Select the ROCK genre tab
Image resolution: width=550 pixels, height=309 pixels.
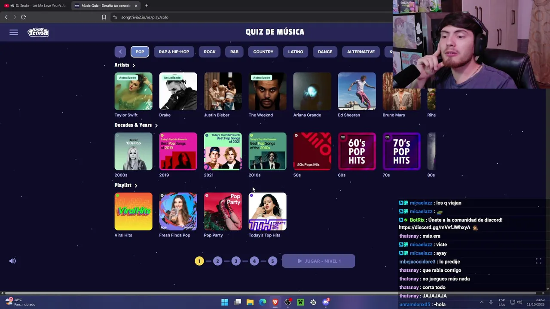point(210,51)
